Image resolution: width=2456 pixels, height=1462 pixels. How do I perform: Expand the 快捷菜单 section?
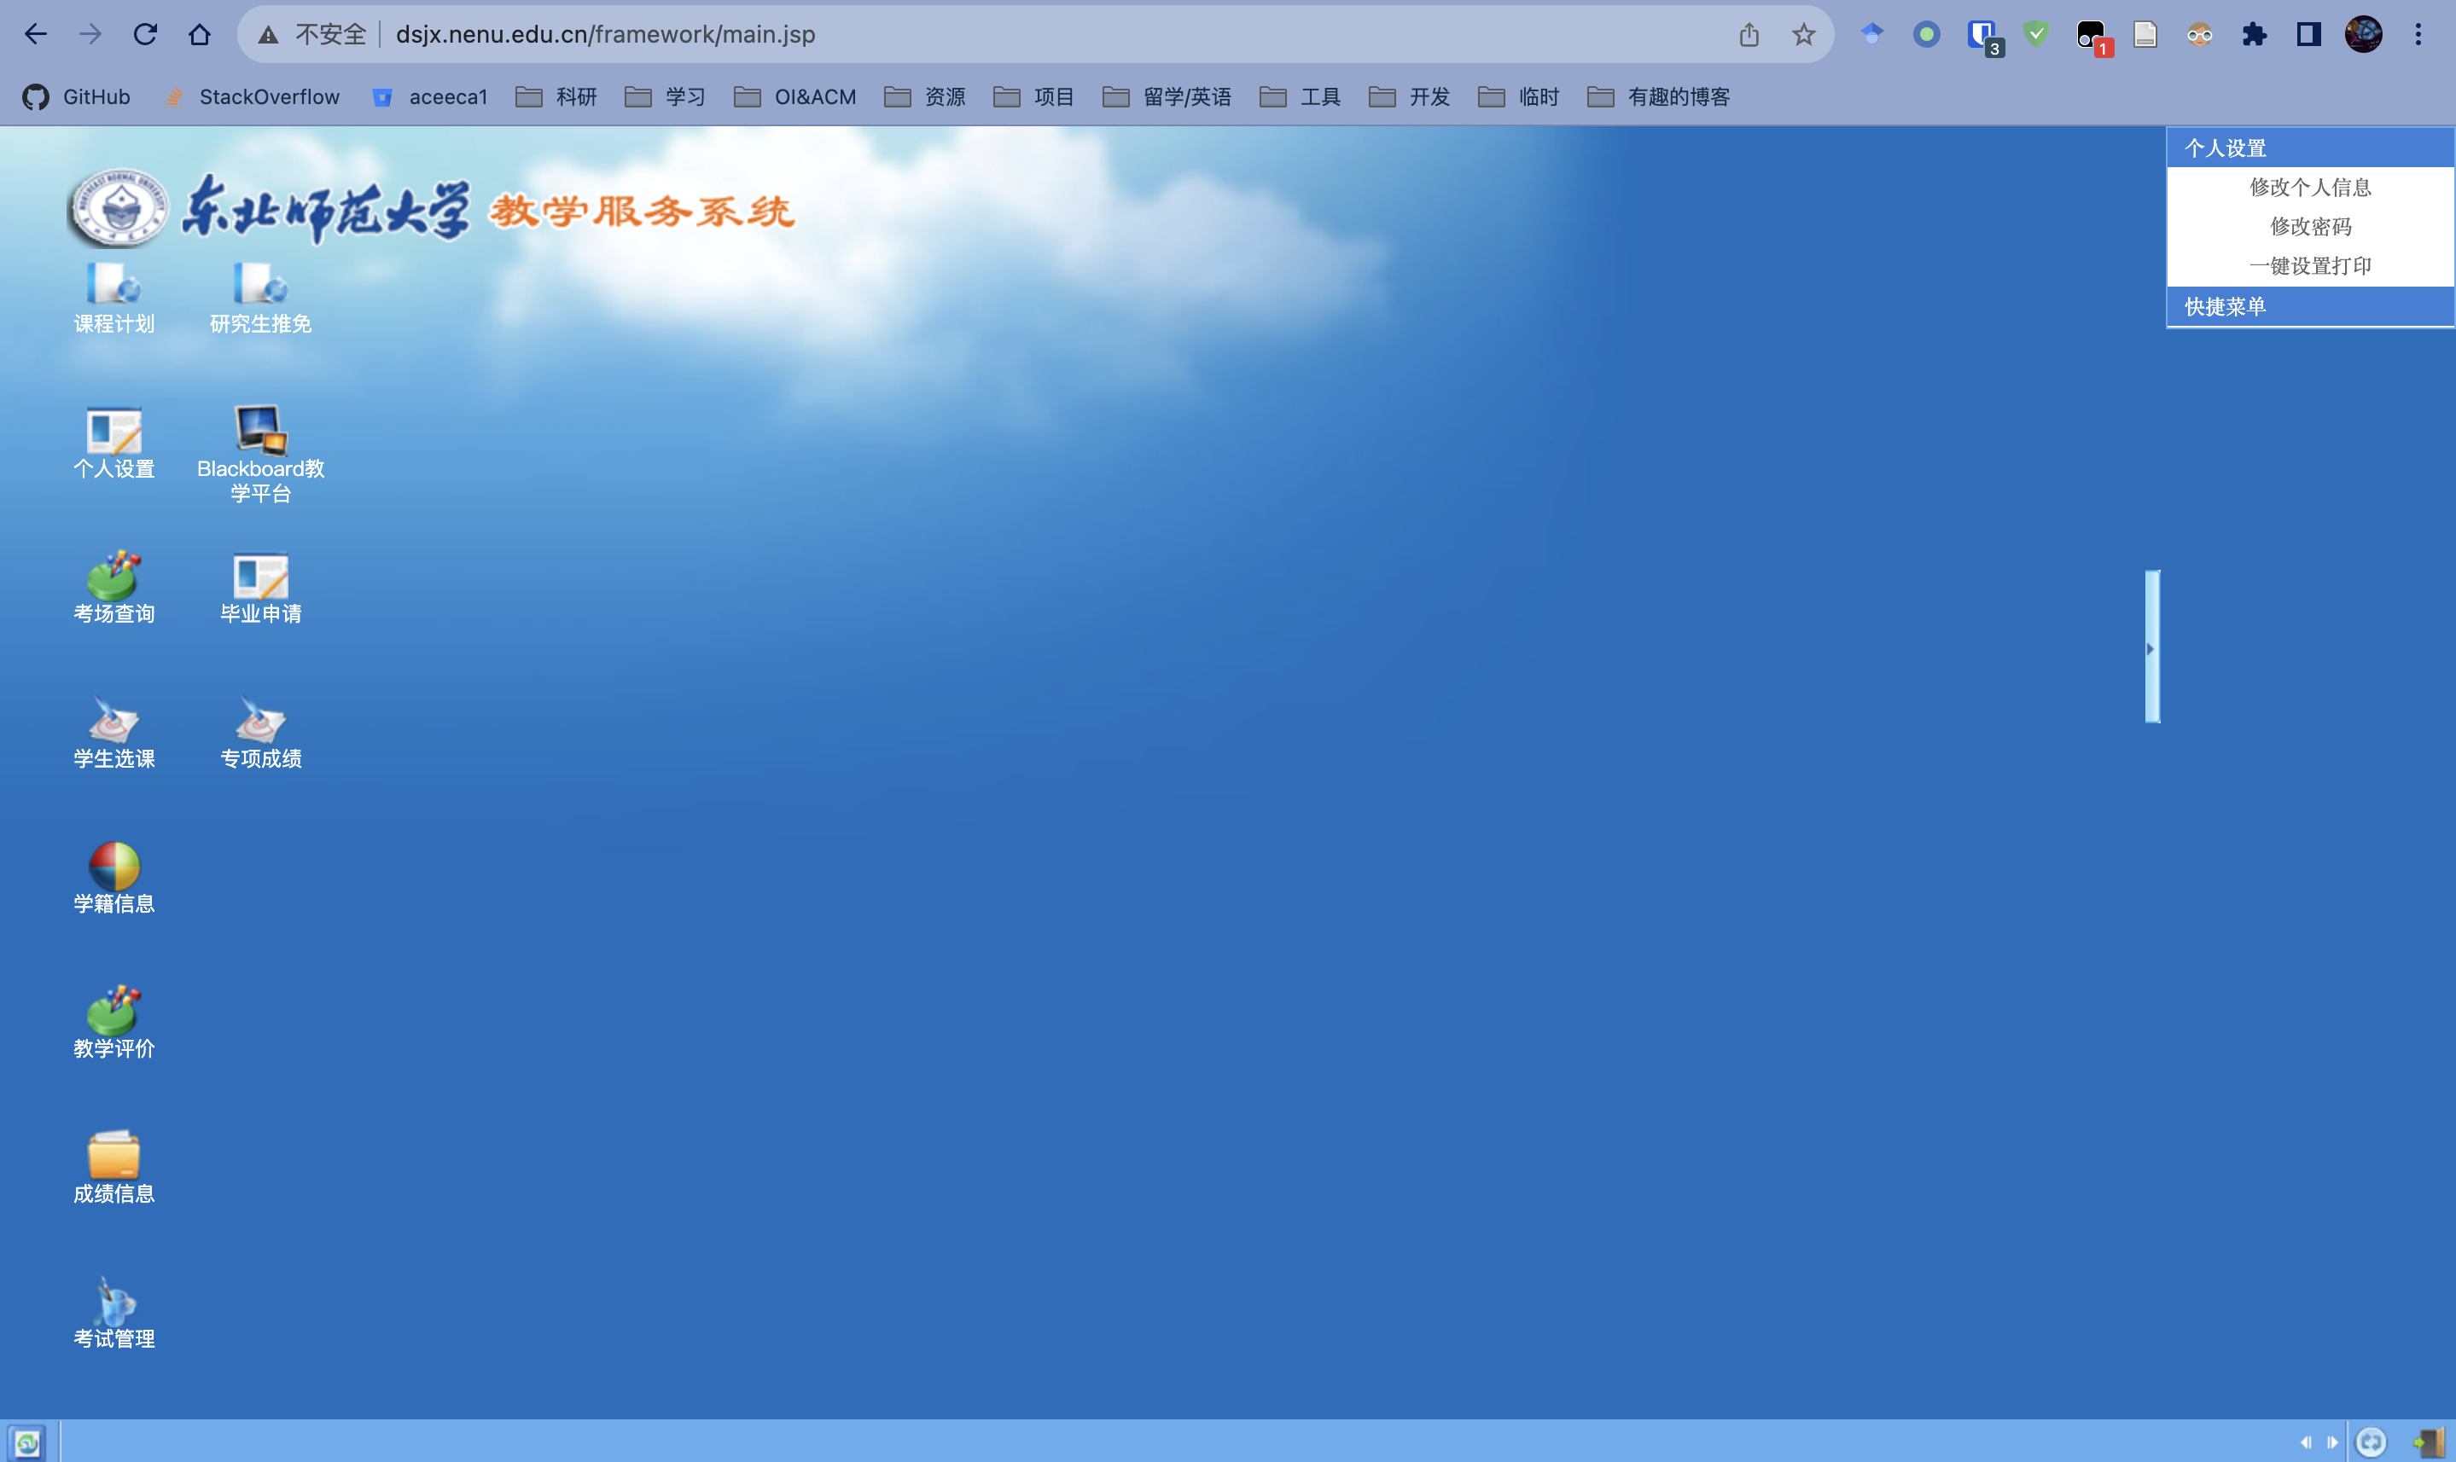2226,306
